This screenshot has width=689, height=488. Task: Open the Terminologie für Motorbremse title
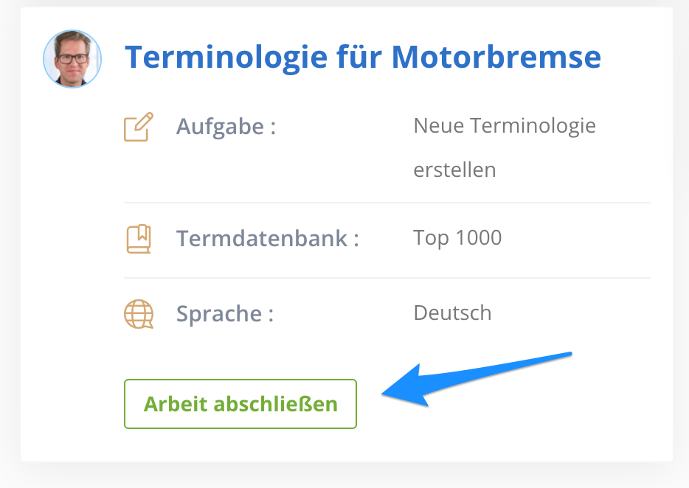[363, 57]
